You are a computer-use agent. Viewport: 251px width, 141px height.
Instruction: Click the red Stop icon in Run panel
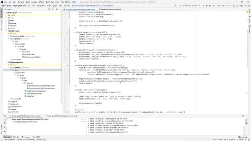click(x=5, y=123)
